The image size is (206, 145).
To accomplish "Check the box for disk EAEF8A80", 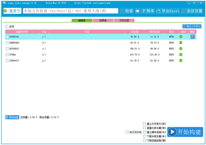I will tap(8, 43).
